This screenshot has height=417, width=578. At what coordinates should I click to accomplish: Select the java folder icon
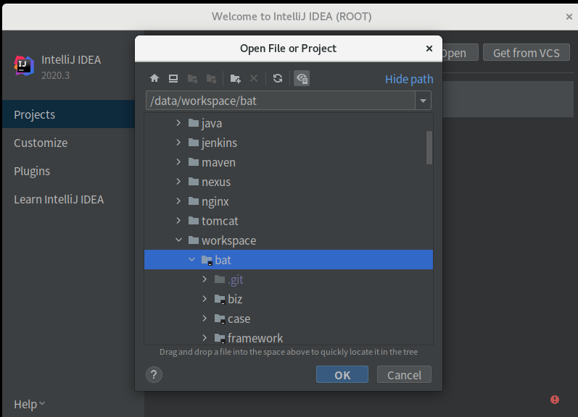pyautogui.click(x=194, y=122)
